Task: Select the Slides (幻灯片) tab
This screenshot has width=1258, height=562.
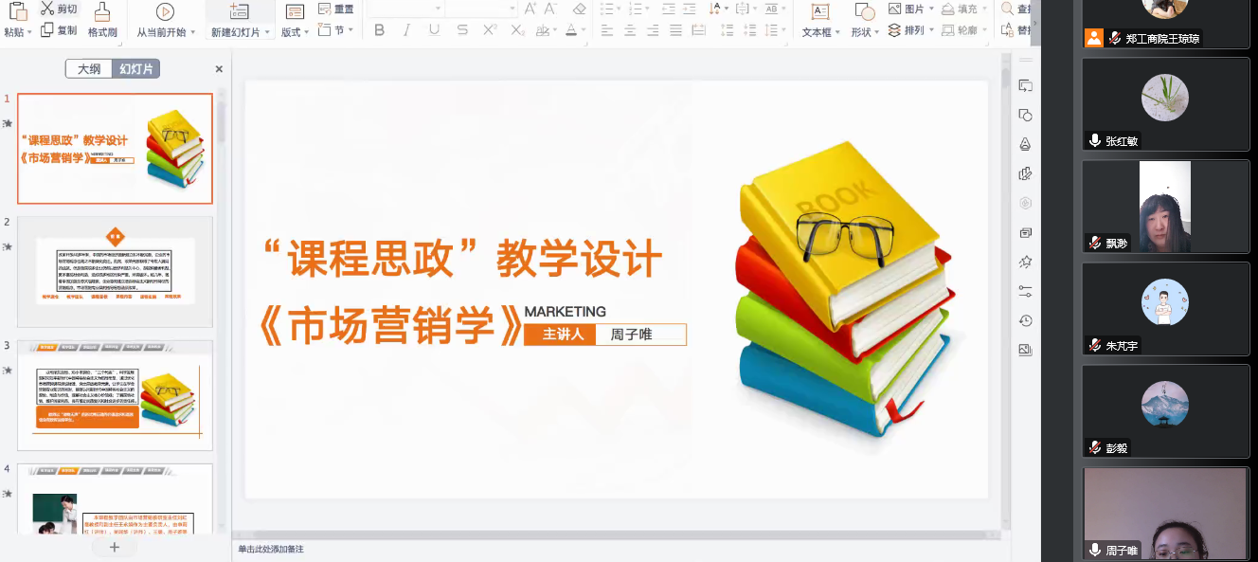Action: (135, 69)
